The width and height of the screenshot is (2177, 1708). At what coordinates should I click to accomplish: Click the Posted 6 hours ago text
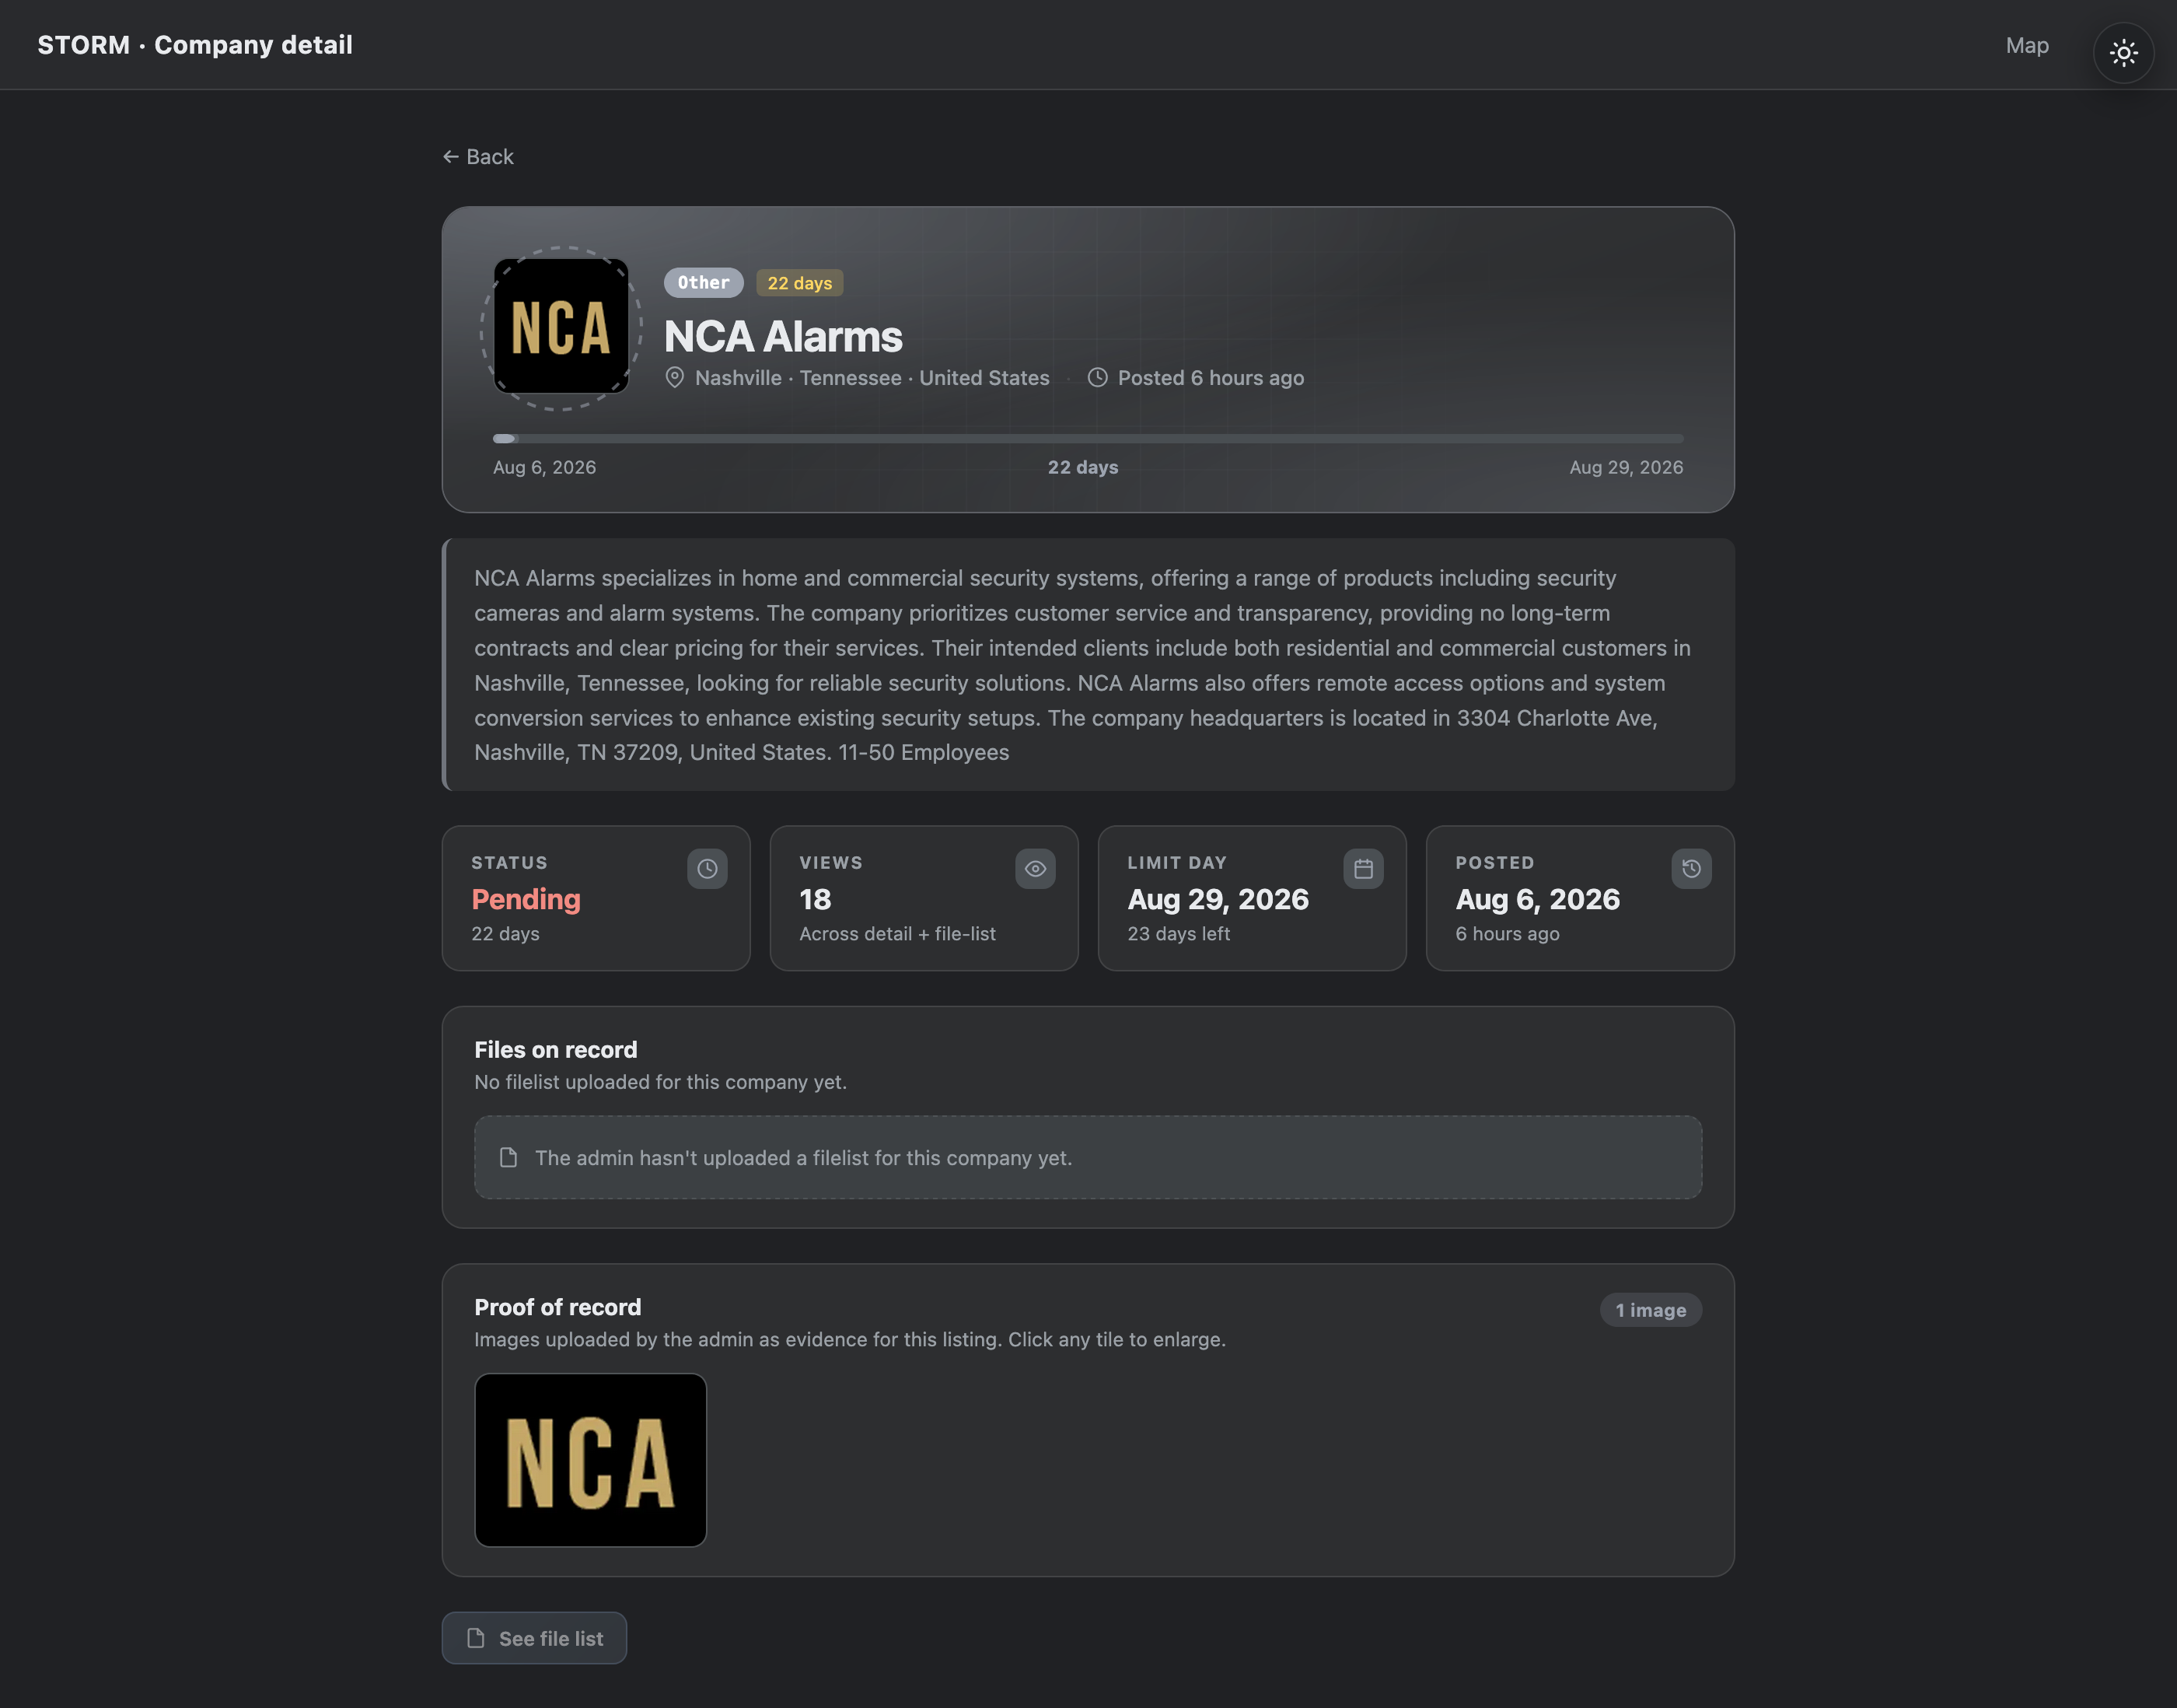tap(1211, 378)
